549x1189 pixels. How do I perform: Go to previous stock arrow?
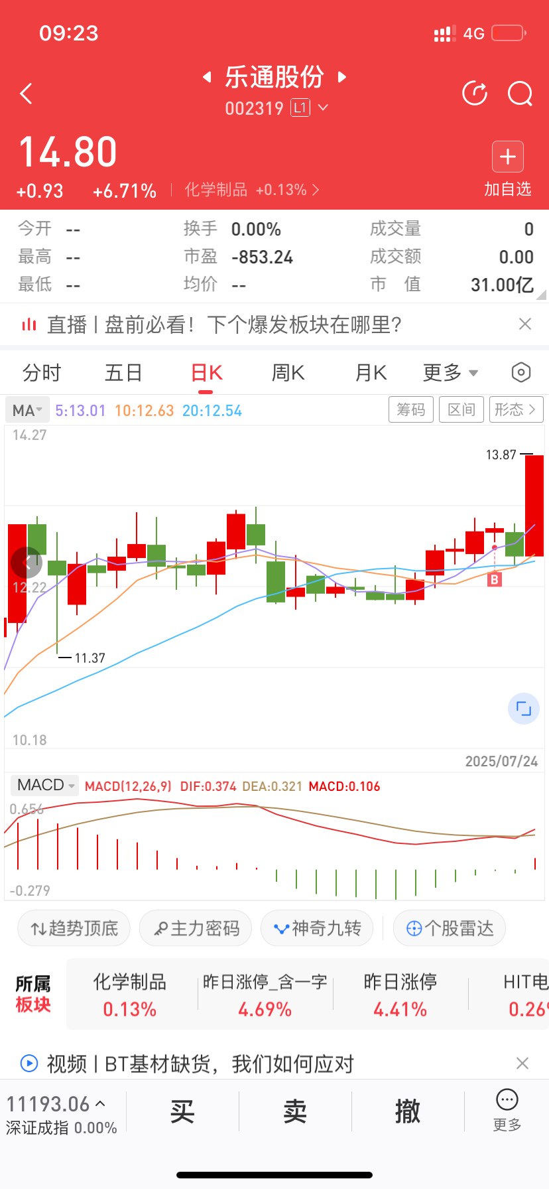pos(207,77)
